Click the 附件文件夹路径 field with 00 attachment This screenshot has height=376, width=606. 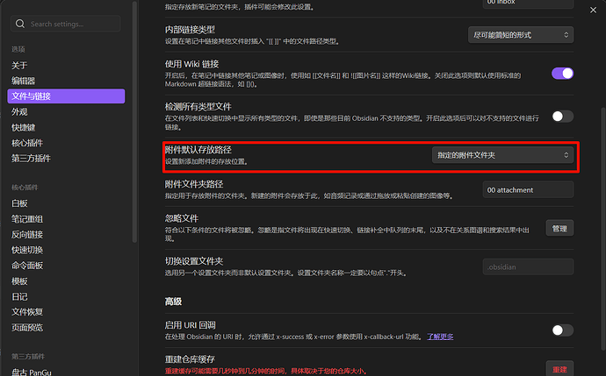tap(528, 189)
